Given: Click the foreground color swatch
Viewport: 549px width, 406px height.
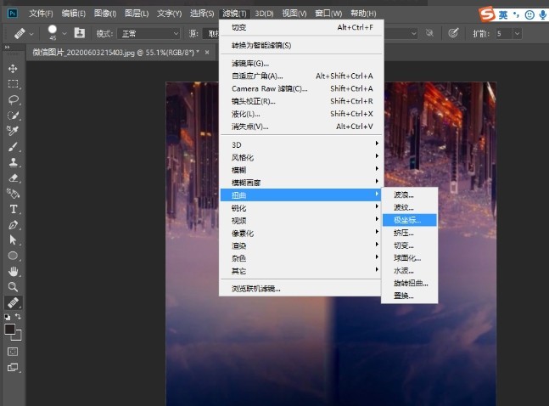Looking at the screenshot, I should (10, 328).
